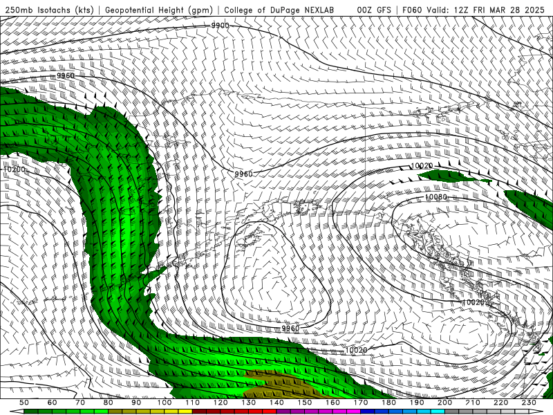Select the dark blue color bar segment after 170
553x415 pixels.
(368, 412)
